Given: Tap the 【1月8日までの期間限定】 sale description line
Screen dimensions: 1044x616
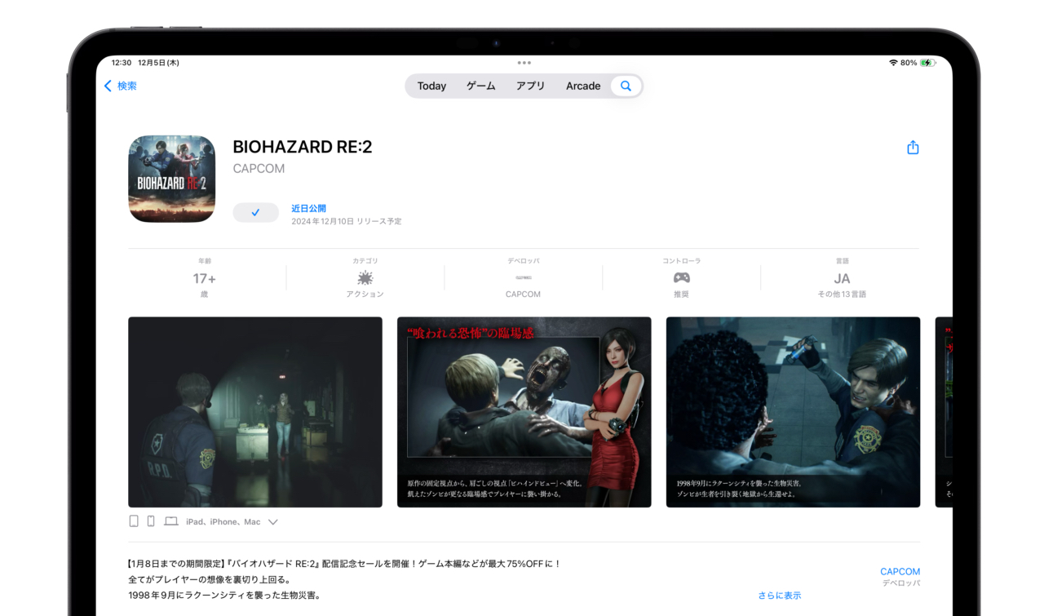Looking at the screenshot, I should pyautogui.click(x=344, y=564).
